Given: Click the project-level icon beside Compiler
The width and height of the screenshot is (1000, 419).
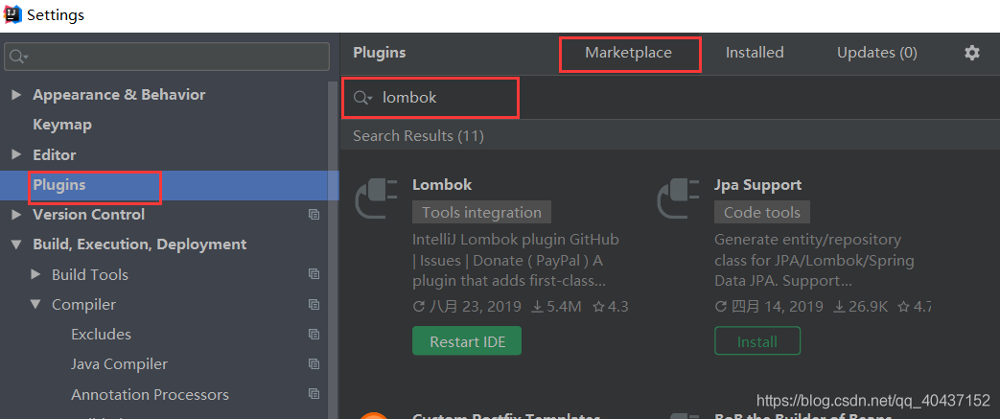Looking at the screenshot, I should 314,304.
